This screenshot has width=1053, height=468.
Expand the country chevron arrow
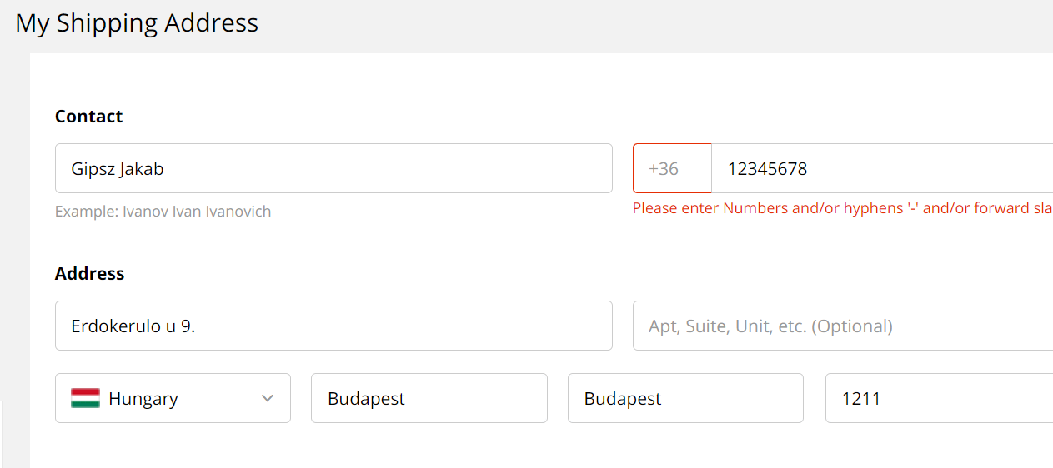pyautogui.click(x=268, y=398)
